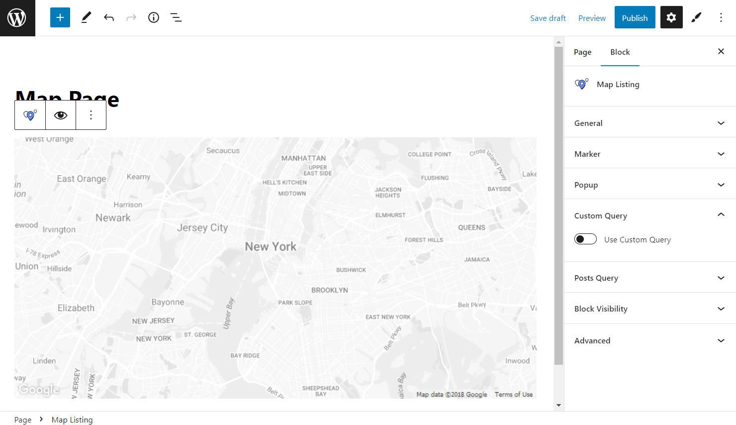Toggle block visibility eye icon
736x425 pixels.
coord(61,115)
